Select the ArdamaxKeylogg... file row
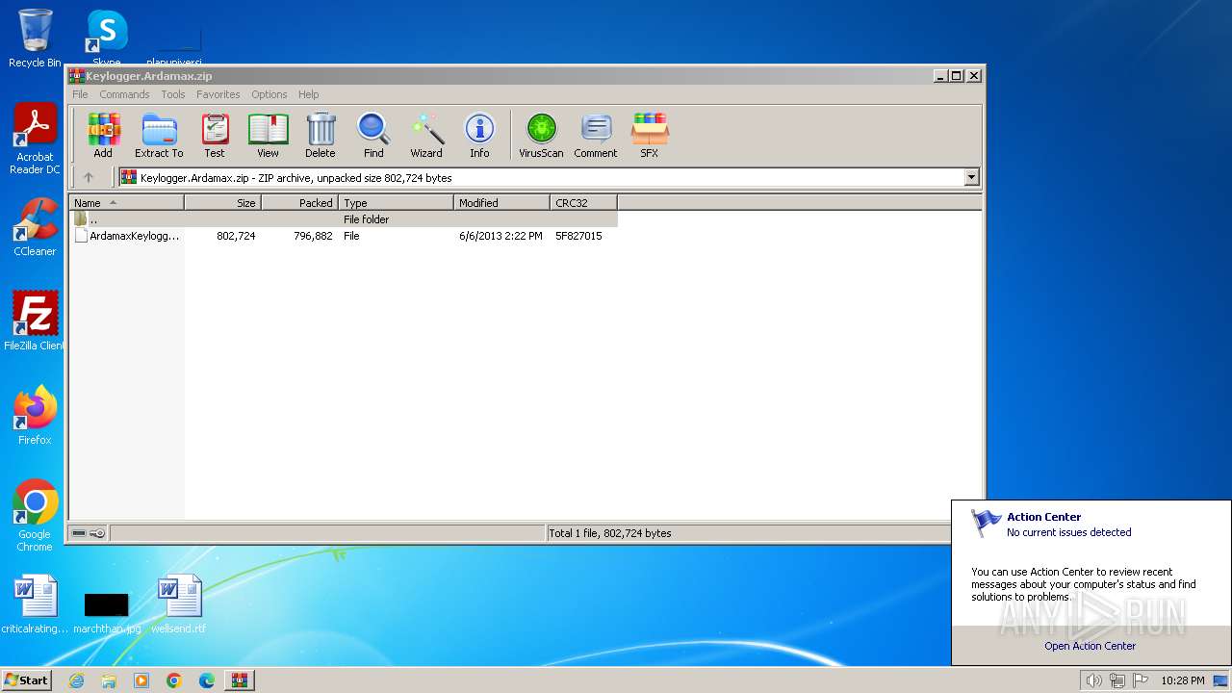 pos(343,236)
